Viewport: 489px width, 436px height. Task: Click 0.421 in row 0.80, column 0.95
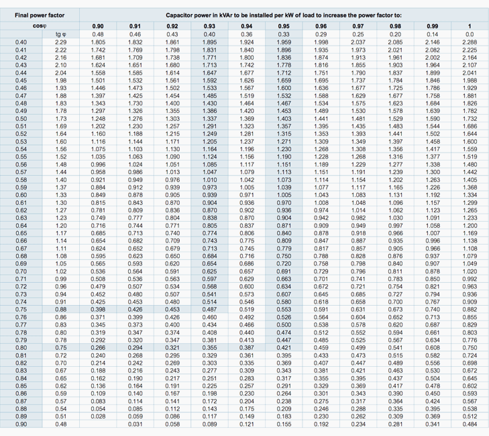[284, 347]
